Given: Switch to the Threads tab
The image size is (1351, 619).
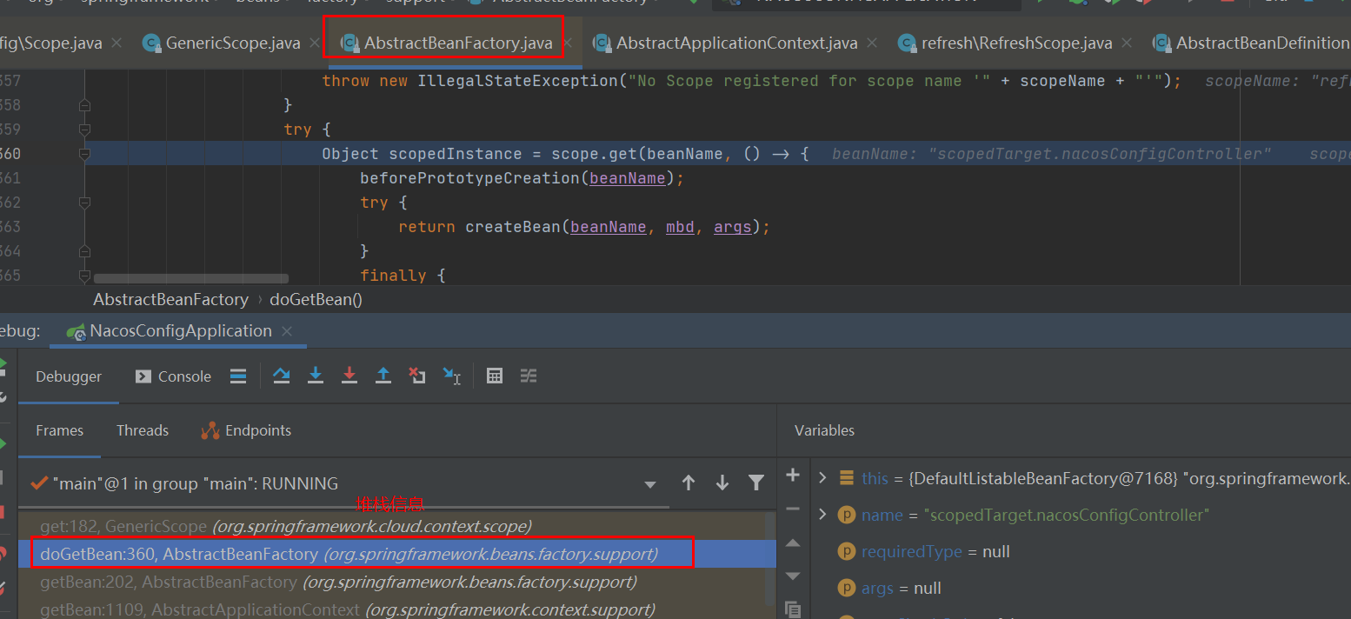Looking at the screenshot, I should [x=143, y=430].
